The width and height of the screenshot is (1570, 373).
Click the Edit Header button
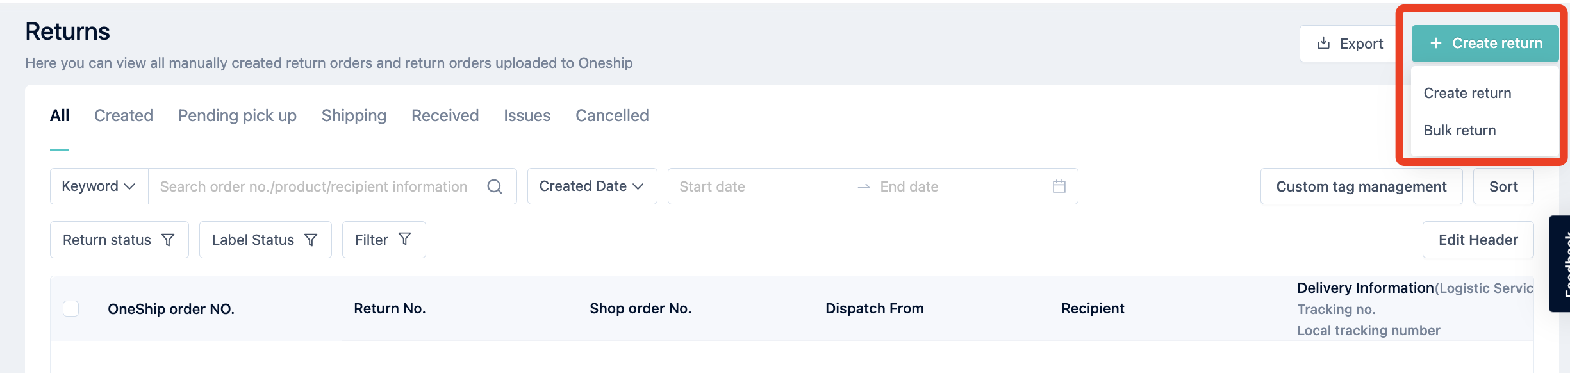coord(1478,240)
